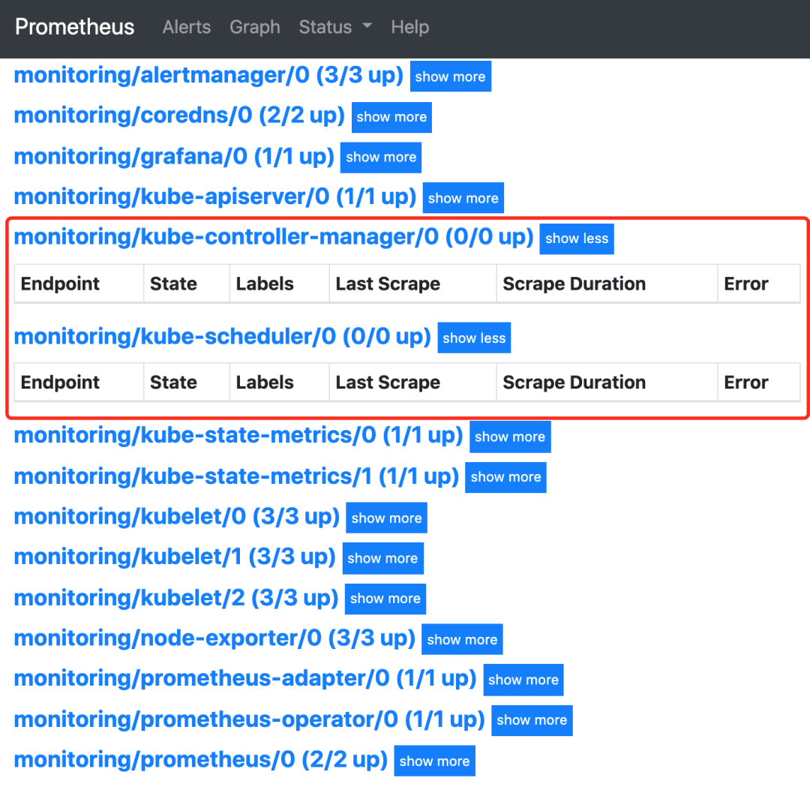Show more for monitoring/kube-state-metrics/0
810x790 pixels.
tap(510, 437)
